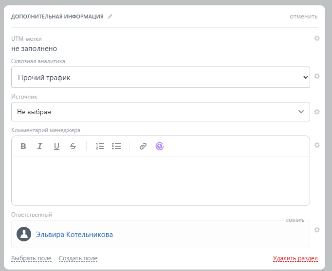Click inside the manager comment text area
The height and width of the screenshot is (271, 332).
160,180
